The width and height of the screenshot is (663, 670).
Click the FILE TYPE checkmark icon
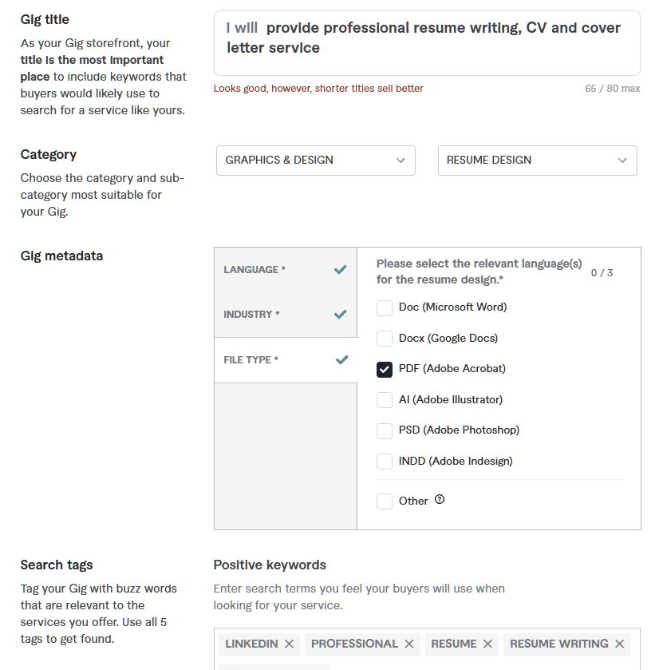[x=341, y=360]
